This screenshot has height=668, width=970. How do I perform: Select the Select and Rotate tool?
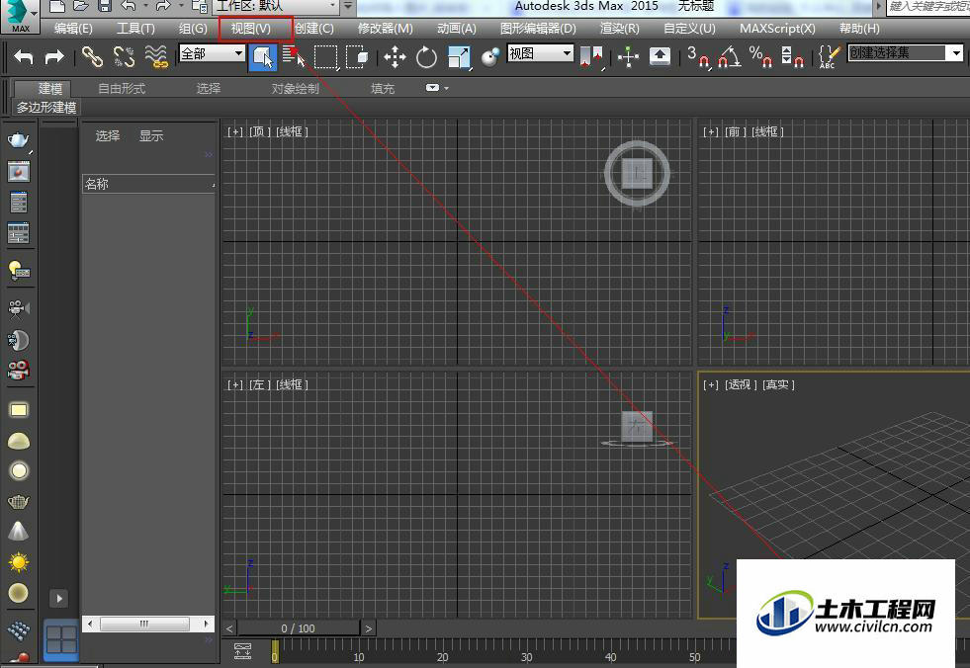click(x=426, y=57)
